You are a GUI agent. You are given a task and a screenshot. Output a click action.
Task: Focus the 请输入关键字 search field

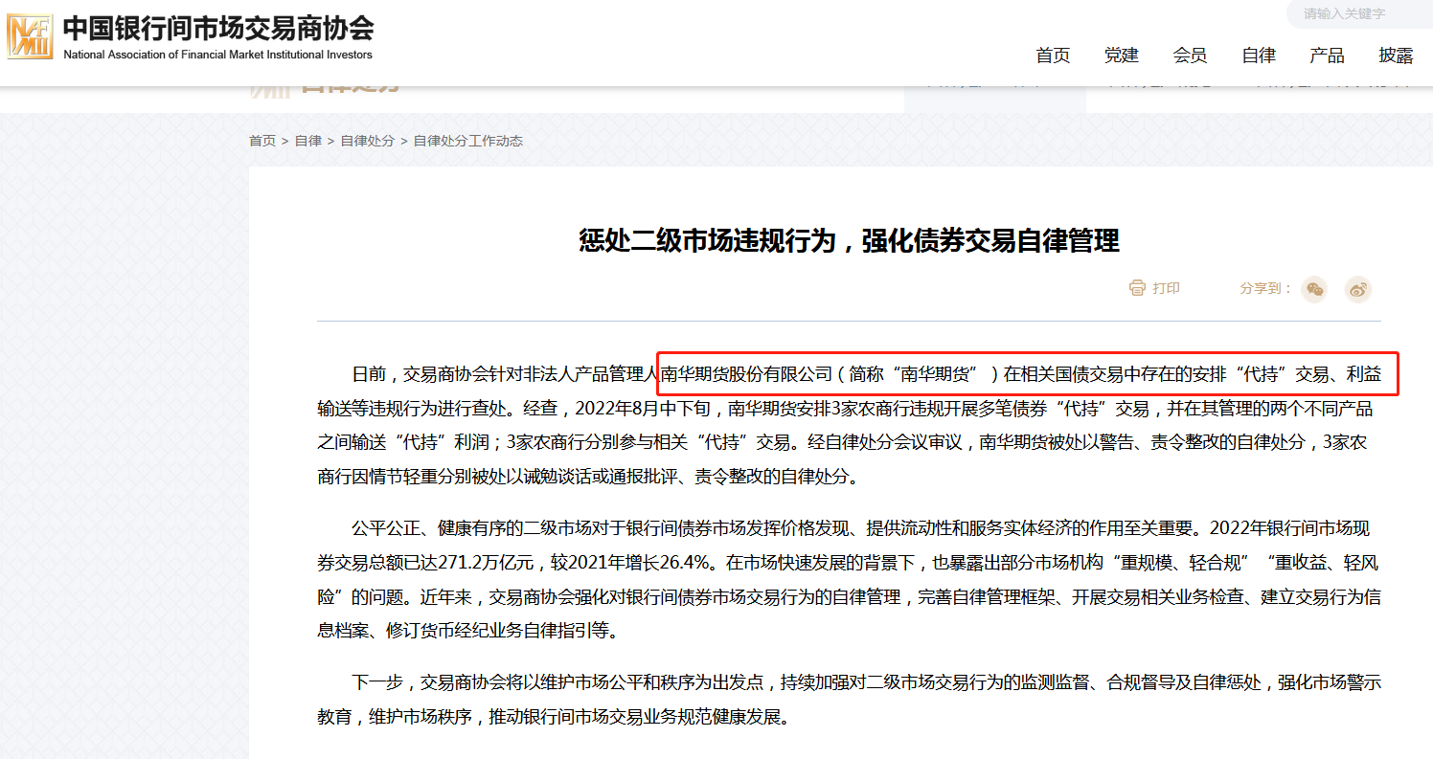(x=1360, y=13)
